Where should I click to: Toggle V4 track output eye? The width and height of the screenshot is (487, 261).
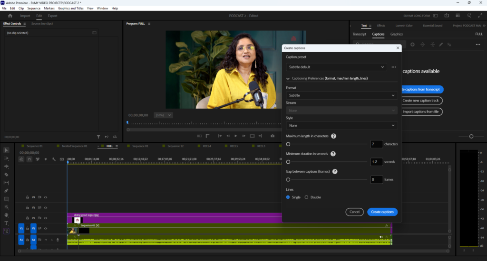pos(46,197)
